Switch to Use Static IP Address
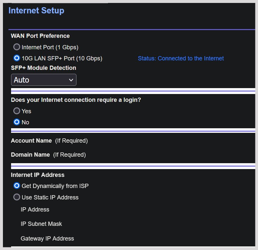Viewport: 258px width, 250px height. point(17,197)
